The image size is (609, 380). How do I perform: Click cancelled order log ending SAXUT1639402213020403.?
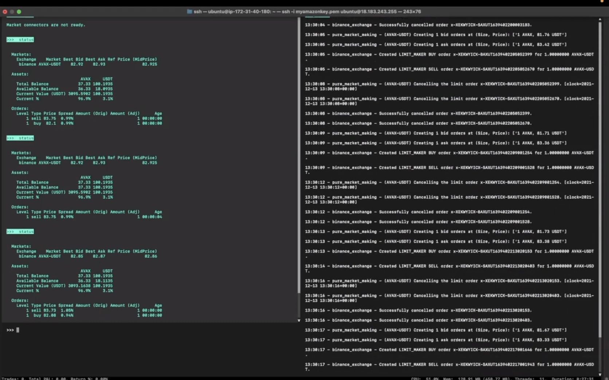[x=418, y=320]
